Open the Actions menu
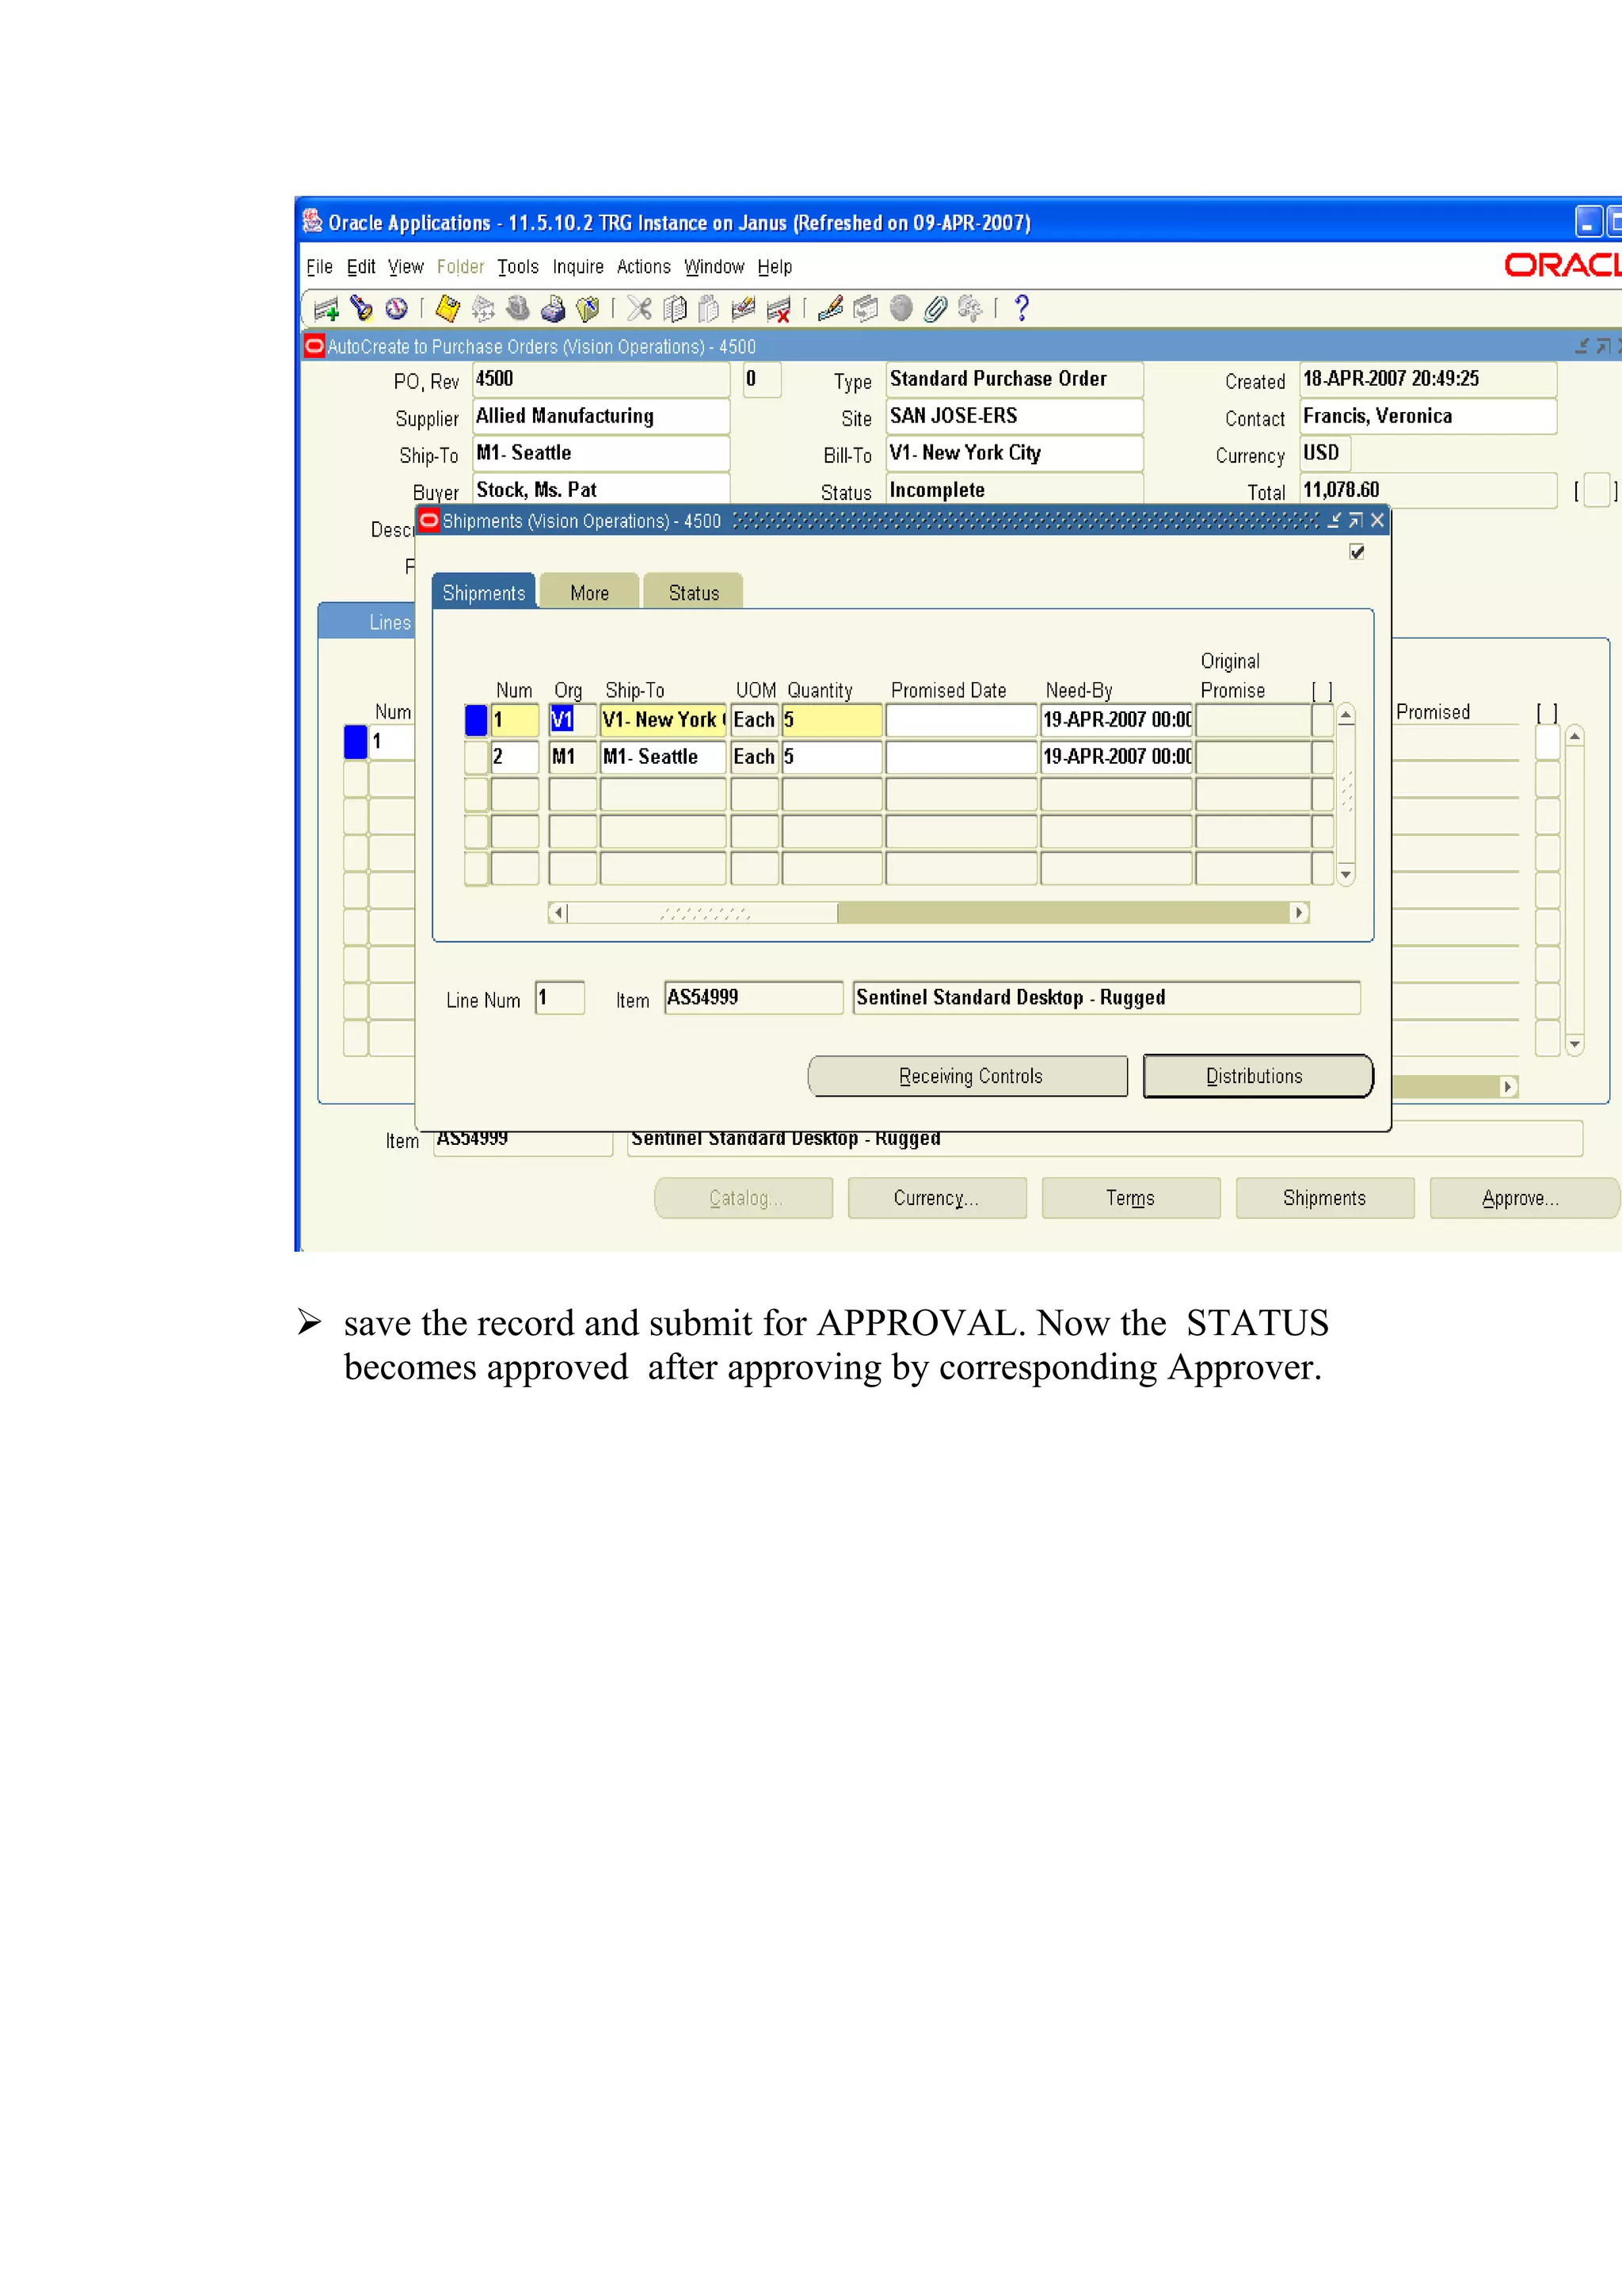 coord(644,267)
